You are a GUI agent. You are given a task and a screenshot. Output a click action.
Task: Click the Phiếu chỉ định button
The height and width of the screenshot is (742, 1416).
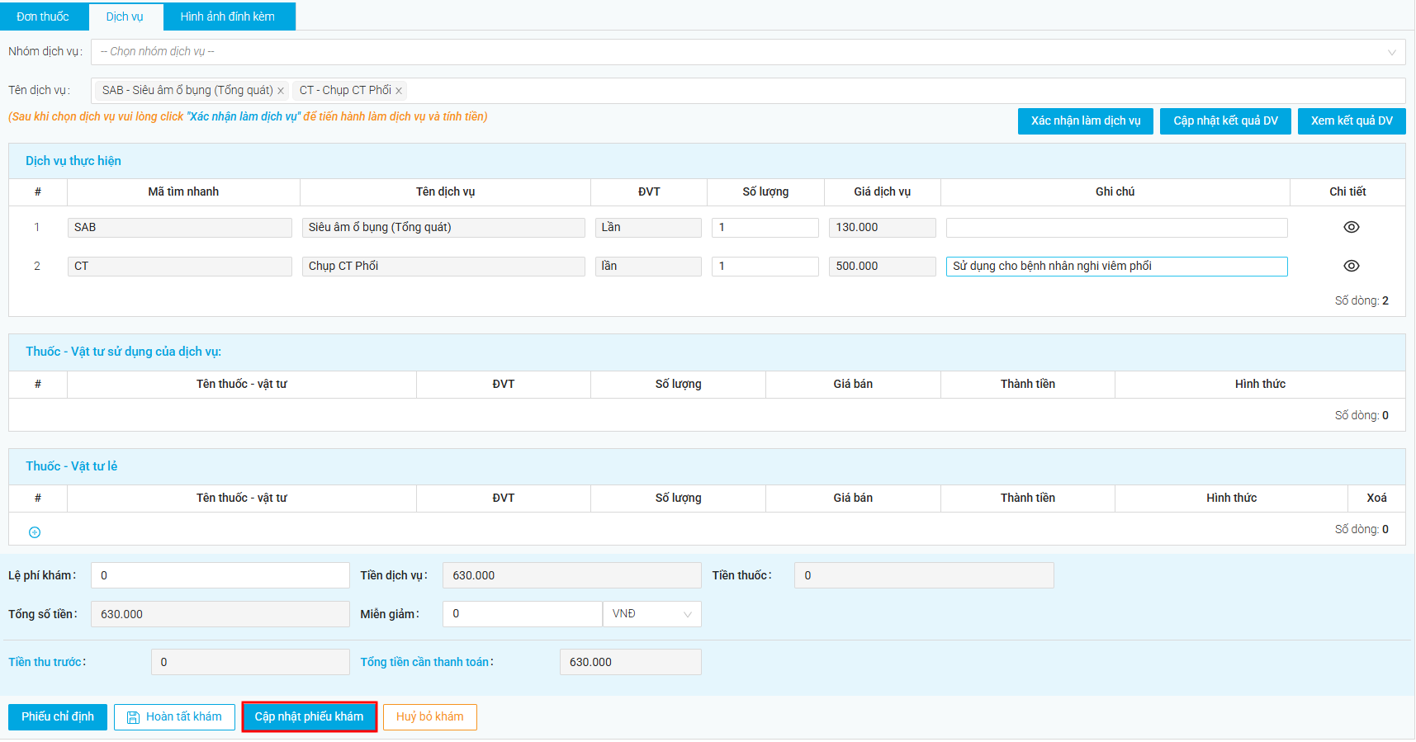[58, 717]
